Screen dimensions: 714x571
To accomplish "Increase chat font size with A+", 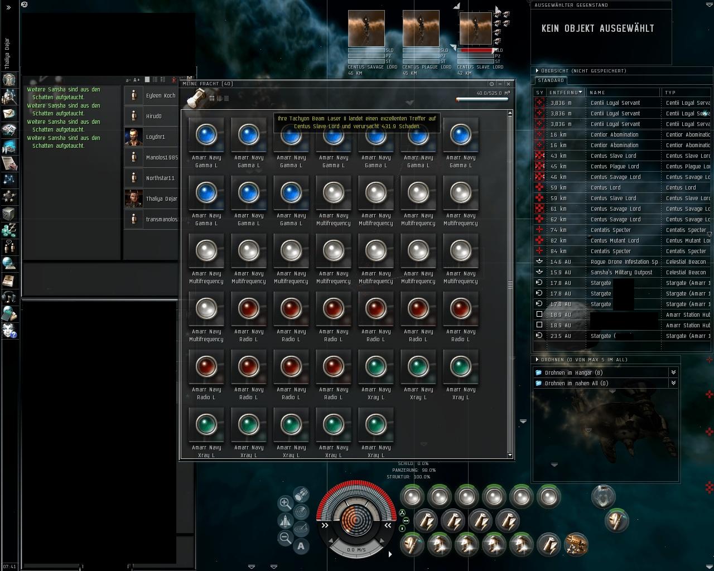I will pos(137,80).
